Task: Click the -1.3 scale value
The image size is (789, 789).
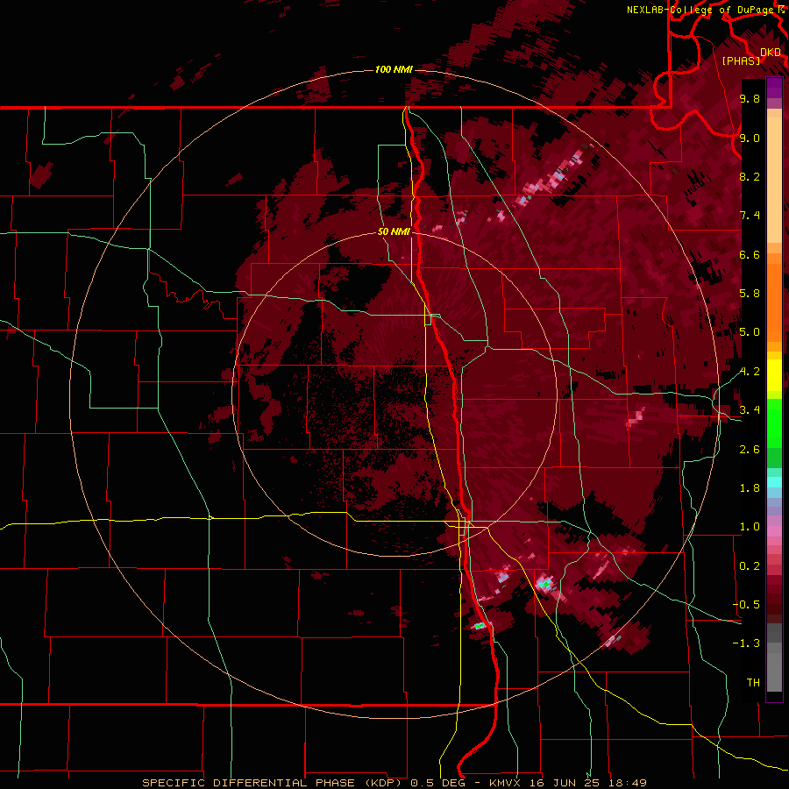Action: (x=746, y=643)
